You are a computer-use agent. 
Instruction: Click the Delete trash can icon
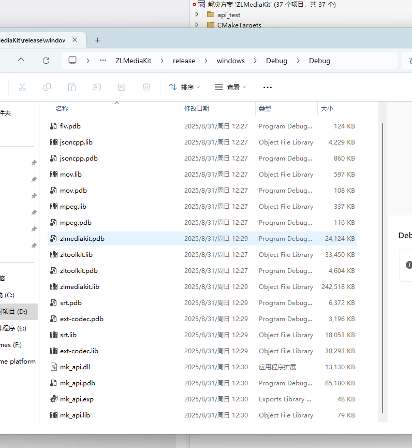click(x=146, y=87)
